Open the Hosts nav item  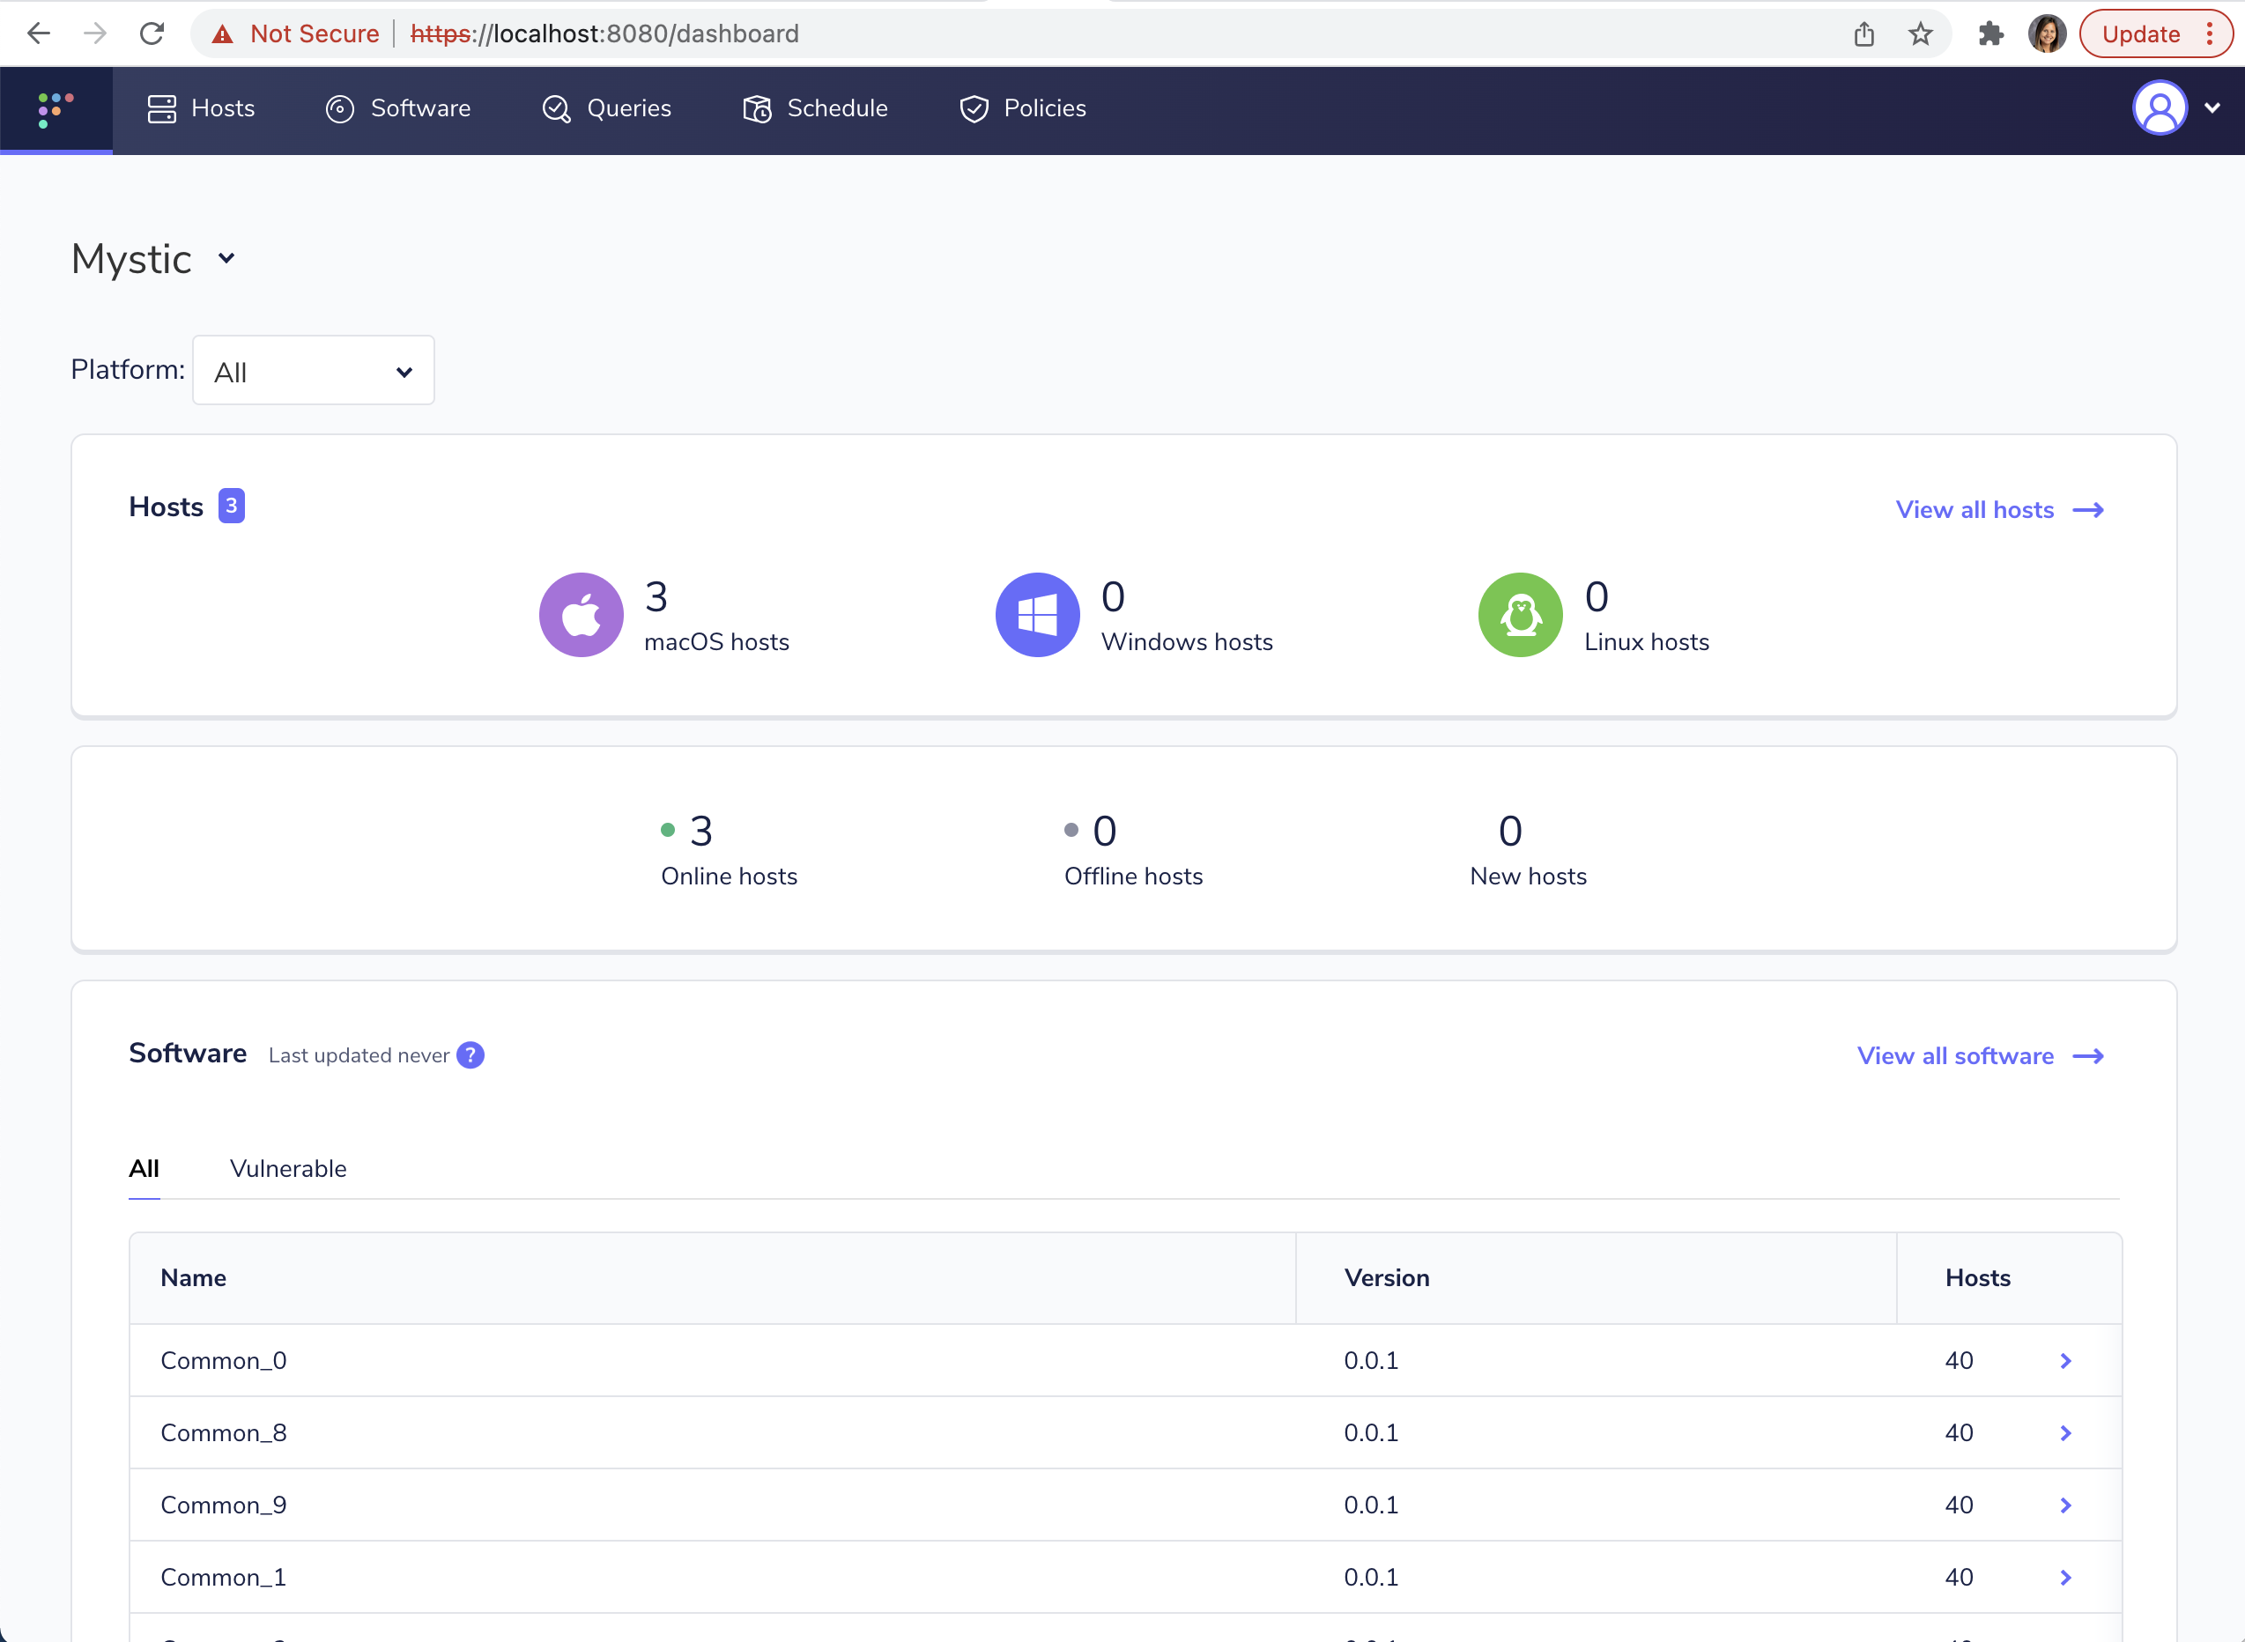tap(201, 108)
